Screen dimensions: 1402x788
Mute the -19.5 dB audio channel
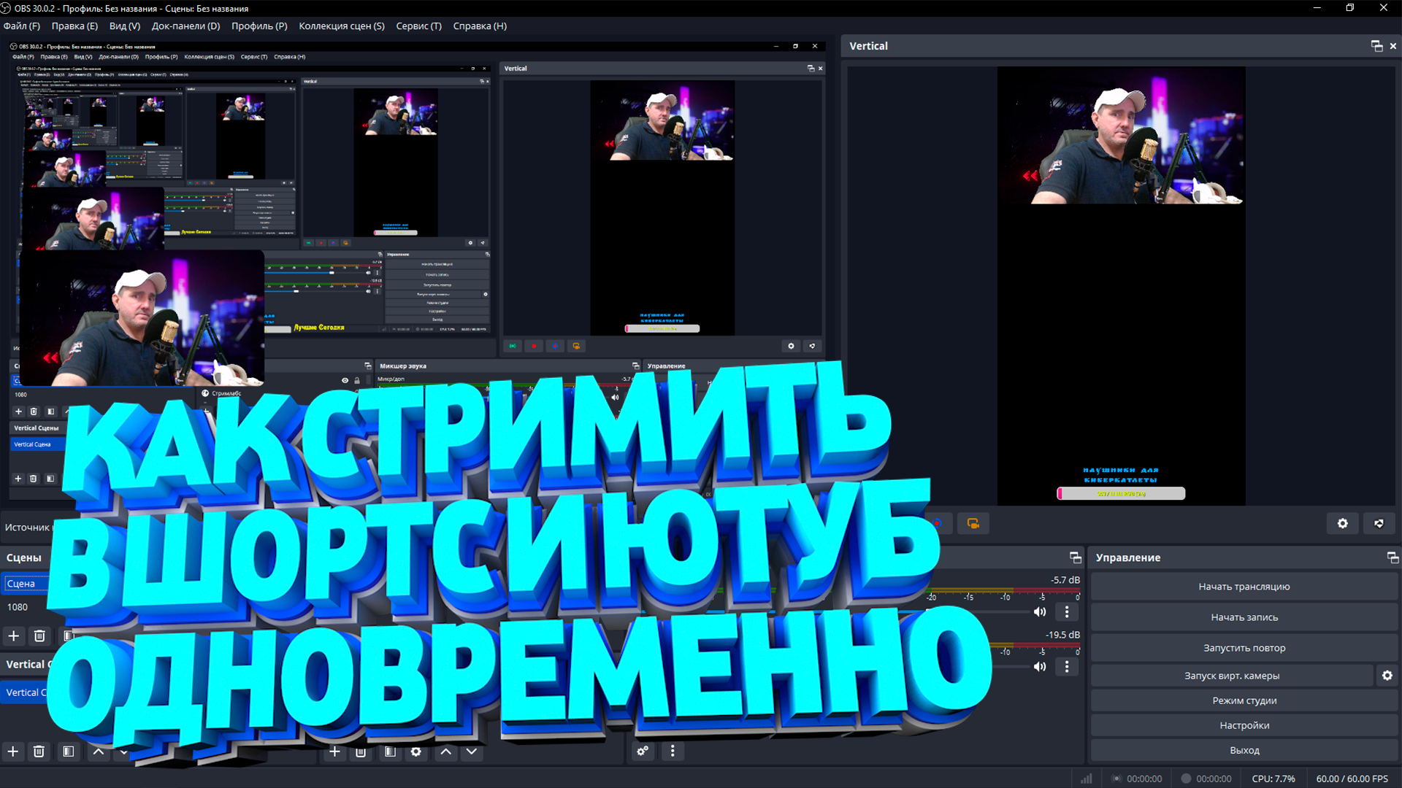coord(1039,666)
